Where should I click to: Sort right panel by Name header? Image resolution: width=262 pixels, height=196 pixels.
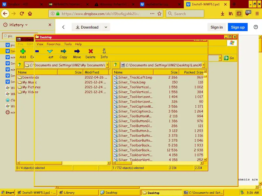point(133,72)
